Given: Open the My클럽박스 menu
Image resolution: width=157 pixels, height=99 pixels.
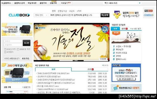Looking at the screenshot, I should click(x=6, y=3).
